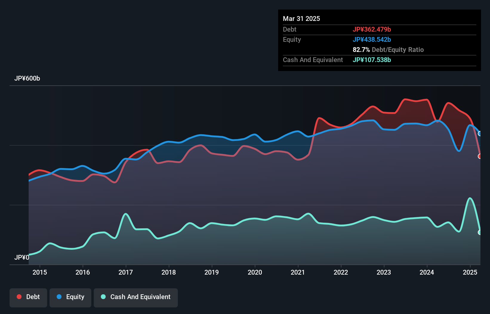The image size is (490, 314).
Task: Click the Mar 31 2025 tooltip header
Action: coord(301,19)
